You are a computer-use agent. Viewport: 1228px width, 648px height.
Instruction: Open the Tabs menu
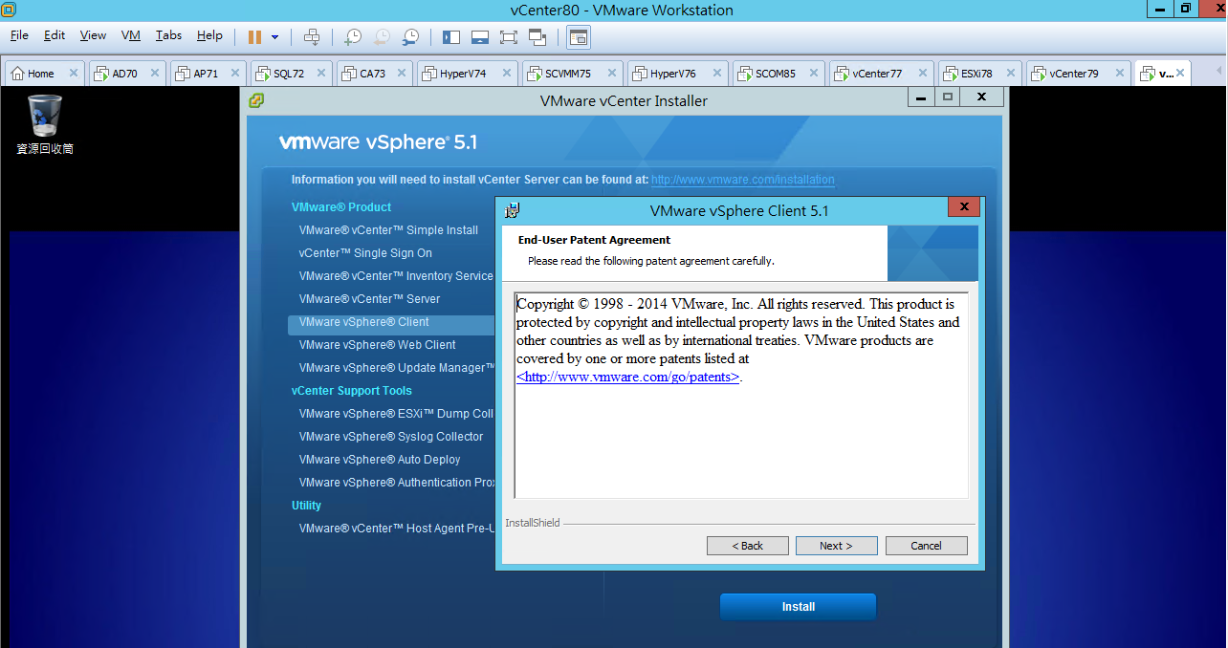point(168,35)
